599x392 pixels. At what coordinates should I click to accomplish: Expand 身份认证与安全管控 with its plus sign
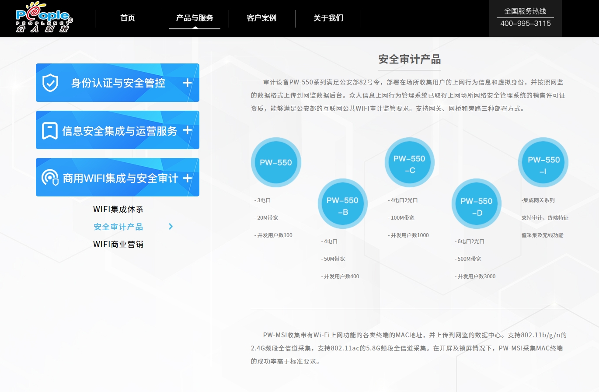[x=187, y=83]
